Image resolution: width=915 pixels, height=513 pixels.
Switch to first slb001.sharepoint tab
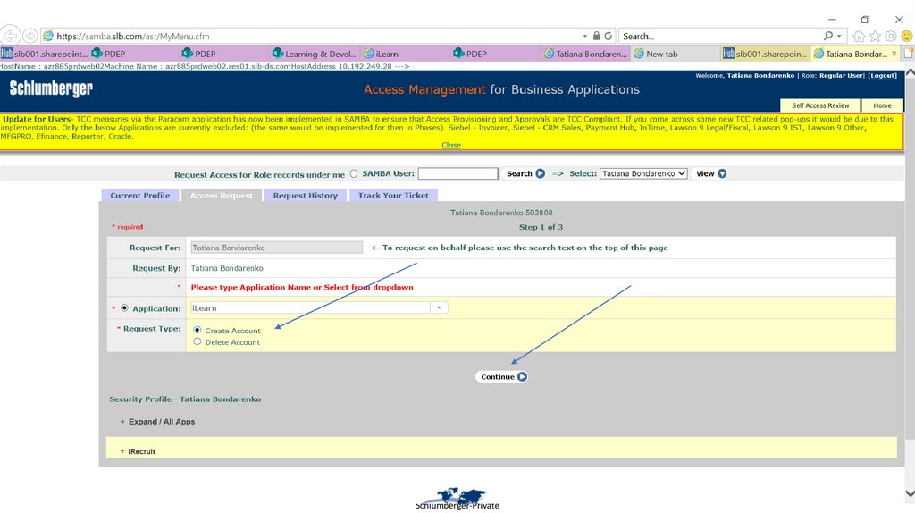click(45, 54)
